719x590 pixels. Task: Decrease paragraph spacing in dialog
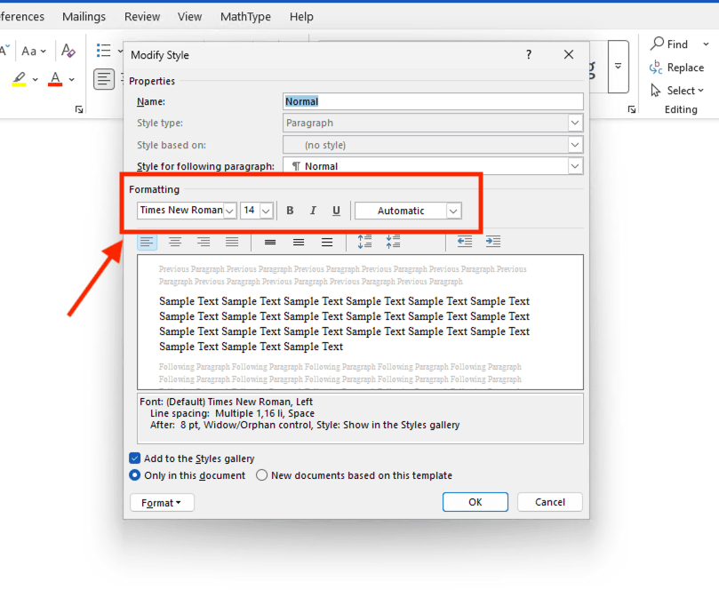click(x=393, y=242)
